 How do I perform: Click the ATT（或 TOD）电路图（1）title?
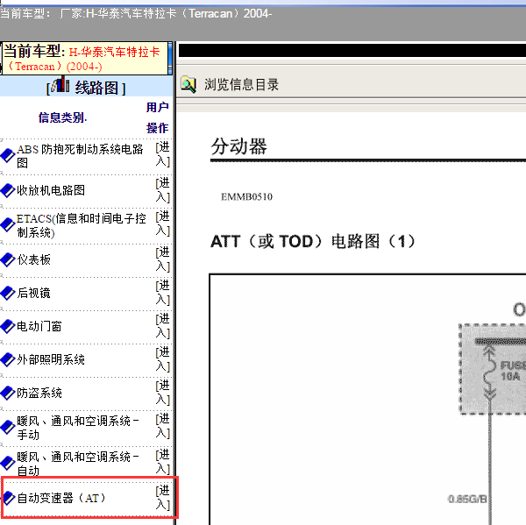(313, 242)
